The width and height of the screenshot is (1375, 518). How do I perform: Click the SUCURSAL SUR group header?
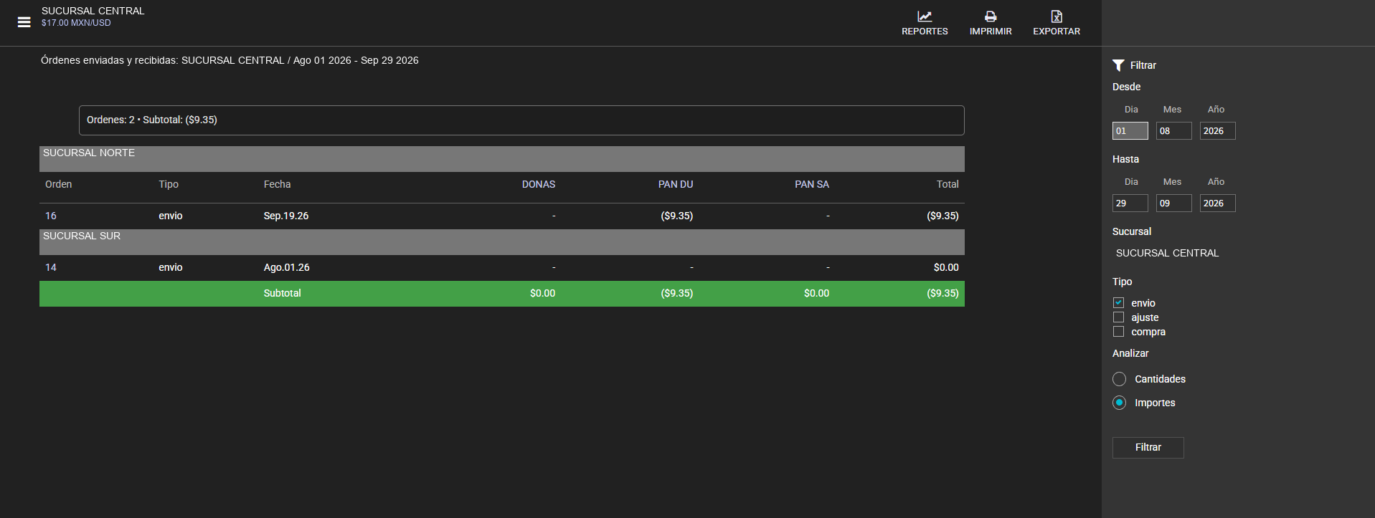pos(501,242)
